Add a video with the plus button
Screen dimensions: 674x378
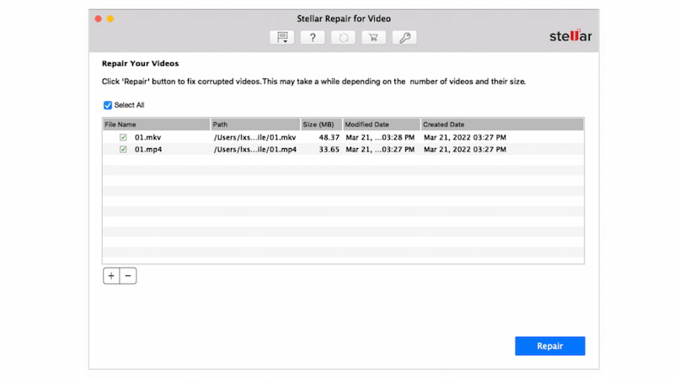pyautogui.click(x=111, y=276)
